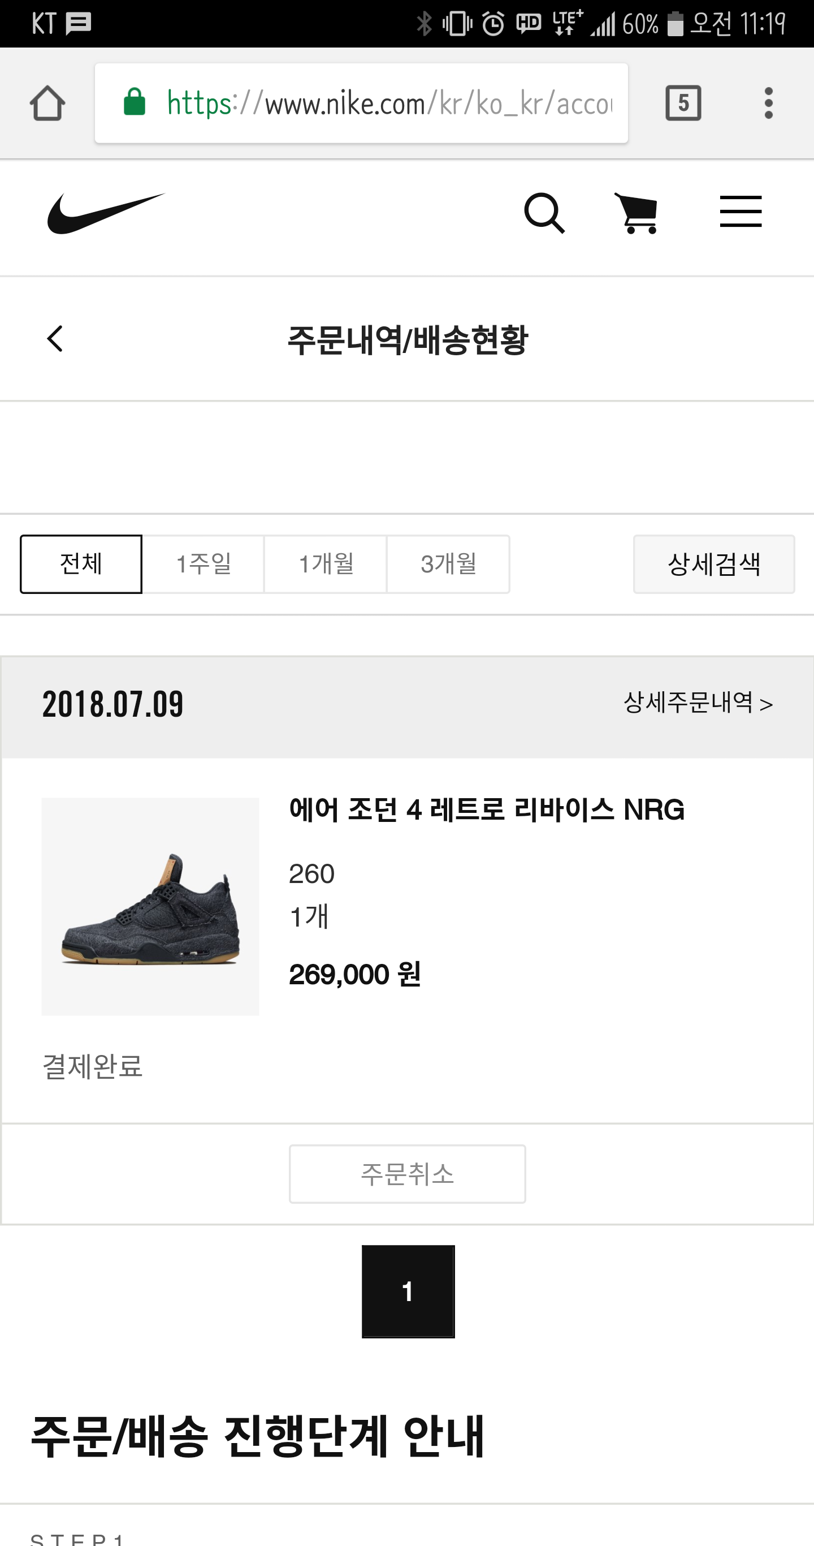Tap the browser home icon
The image size is (814, 1546).
tap(47, 103)
